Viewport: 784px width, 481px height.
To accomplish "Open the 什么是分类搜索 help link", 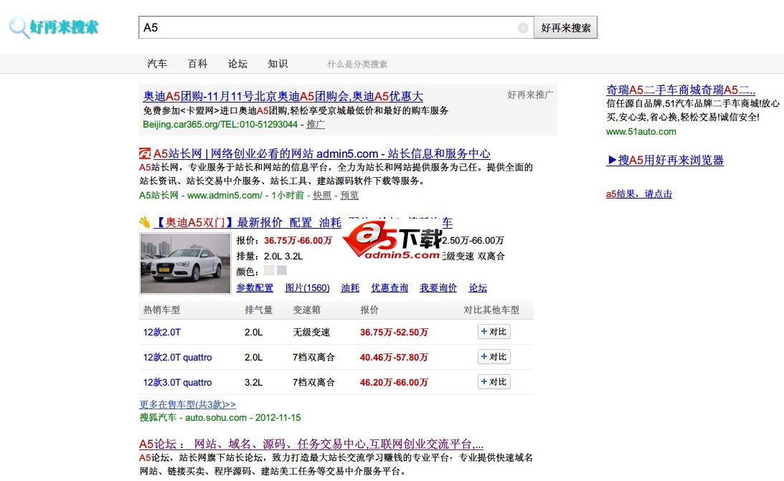I will tap(357, 65).
